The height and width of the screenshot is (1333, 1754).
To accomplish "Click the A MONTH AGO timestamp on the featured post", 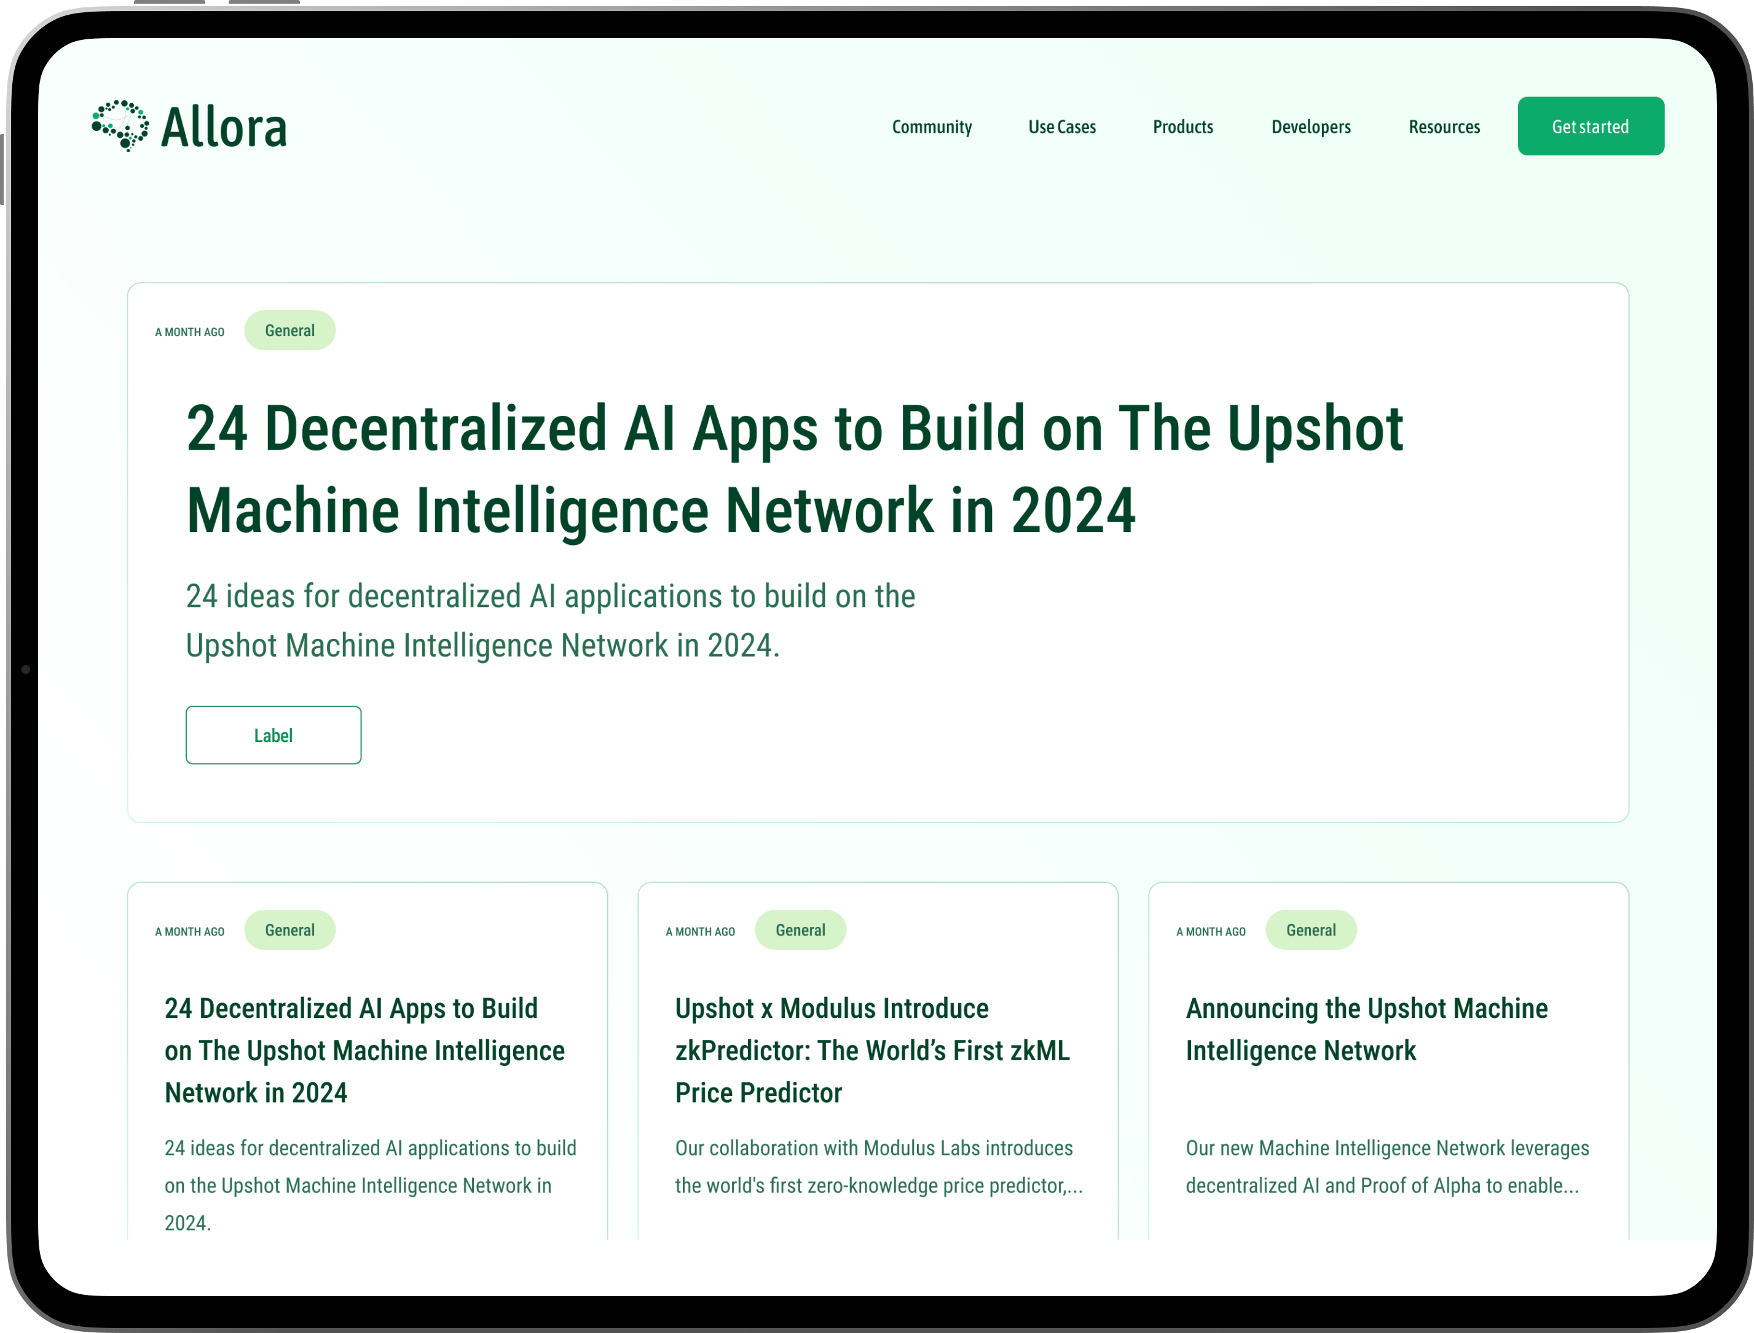I will coord(190,332).
